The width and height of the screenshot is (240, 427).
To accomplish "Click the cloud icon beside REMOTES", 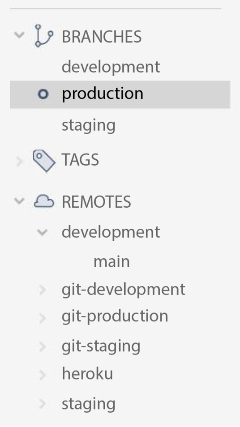I will (x=44, y=202).
